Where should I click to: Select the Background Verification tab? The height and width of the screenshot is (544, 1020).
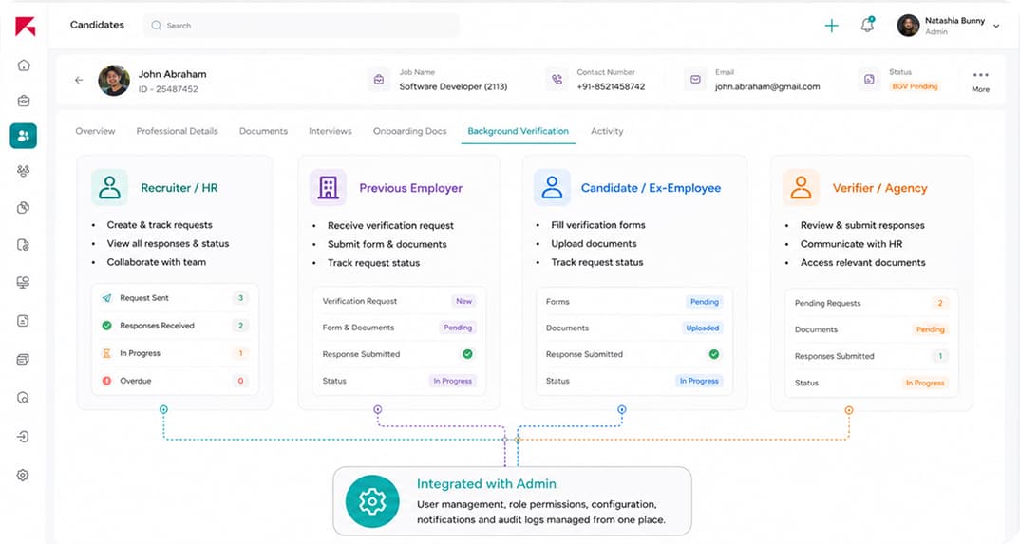(518, 131)
